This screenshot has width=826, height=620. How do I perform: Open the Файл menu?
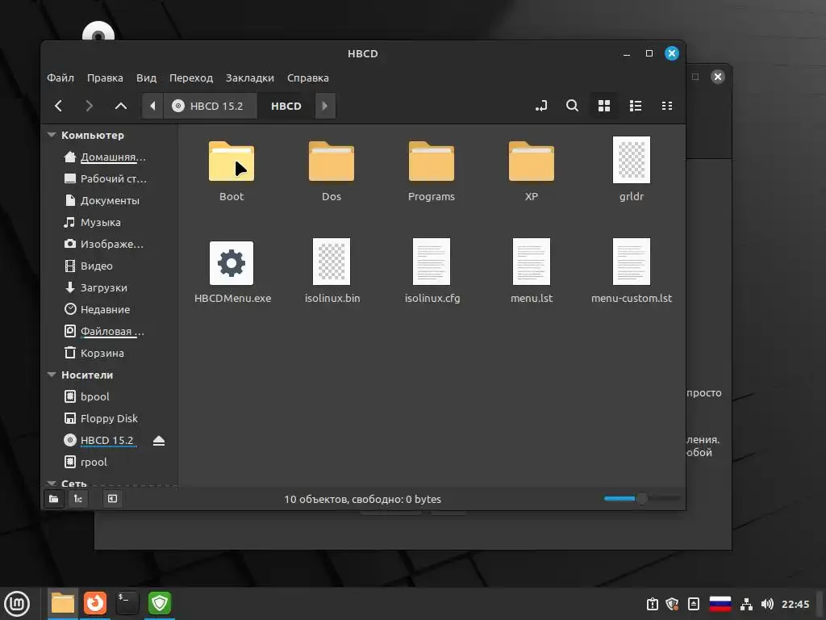click(60, 78)
